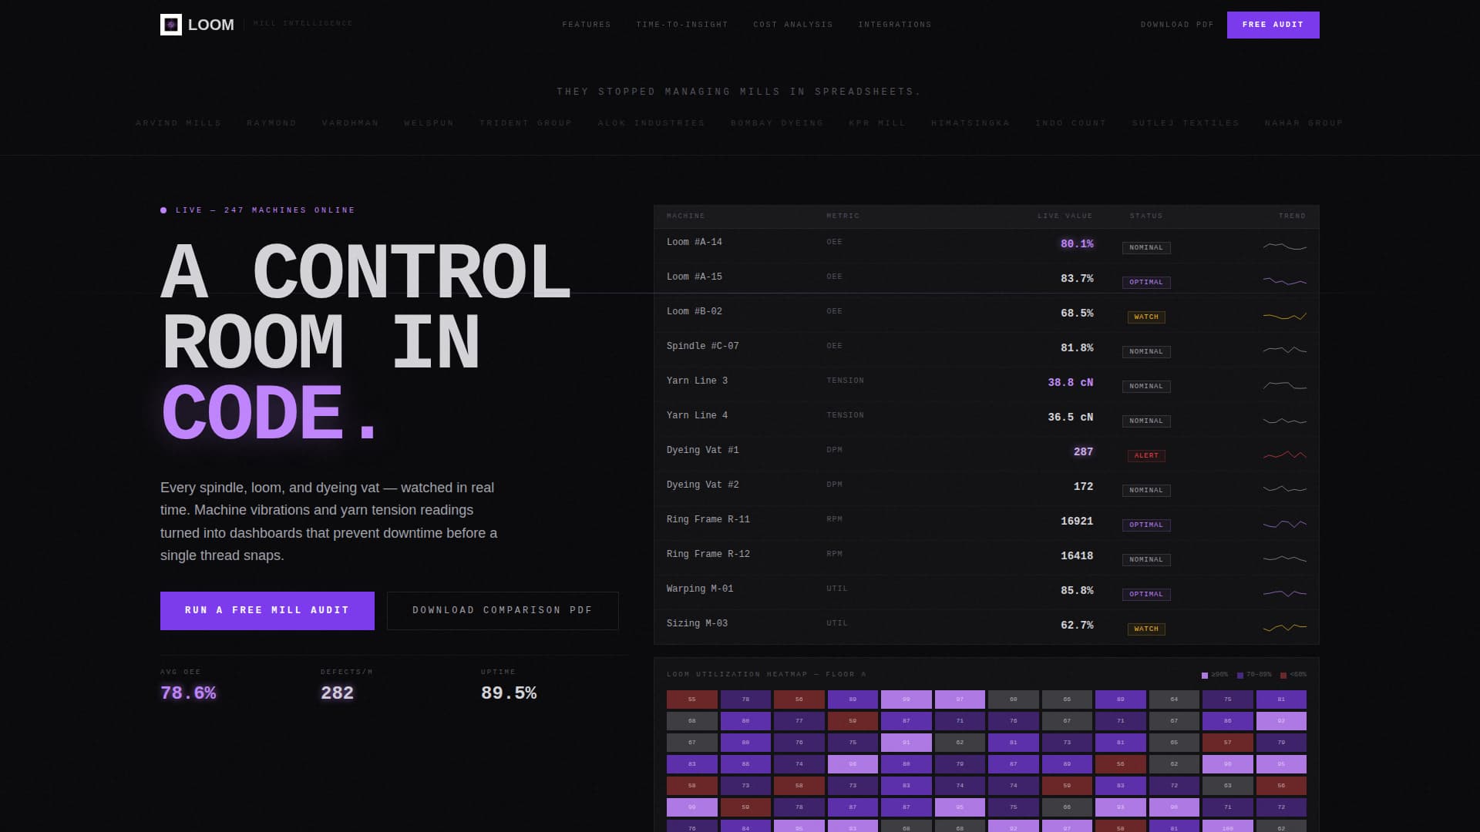The height and width of the screenshot is (832, 1480).
Task: Click the 287 DPM value
Action: [1083, 451]
